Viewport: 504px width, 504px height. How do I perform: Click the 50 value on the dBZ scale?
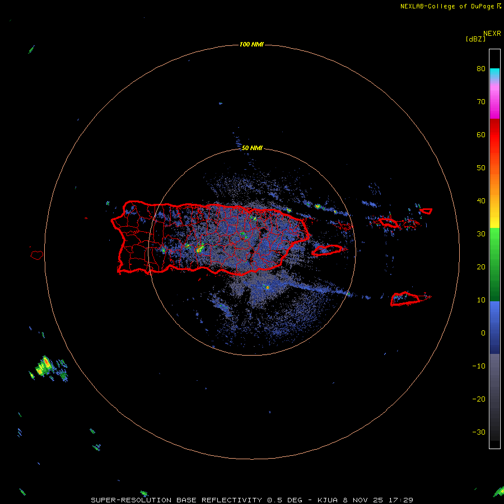[x=481, y=168]
